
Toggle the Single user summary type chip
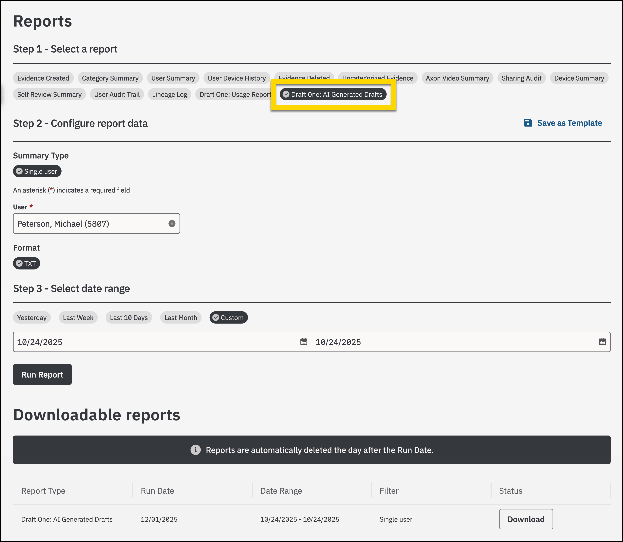[37, 171]
